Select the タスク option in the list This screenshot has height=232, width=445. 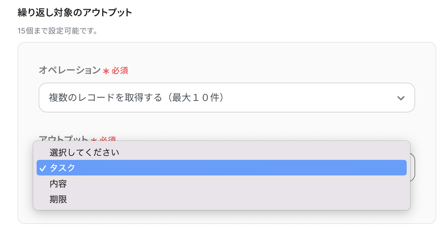click(x=63, y=168)
